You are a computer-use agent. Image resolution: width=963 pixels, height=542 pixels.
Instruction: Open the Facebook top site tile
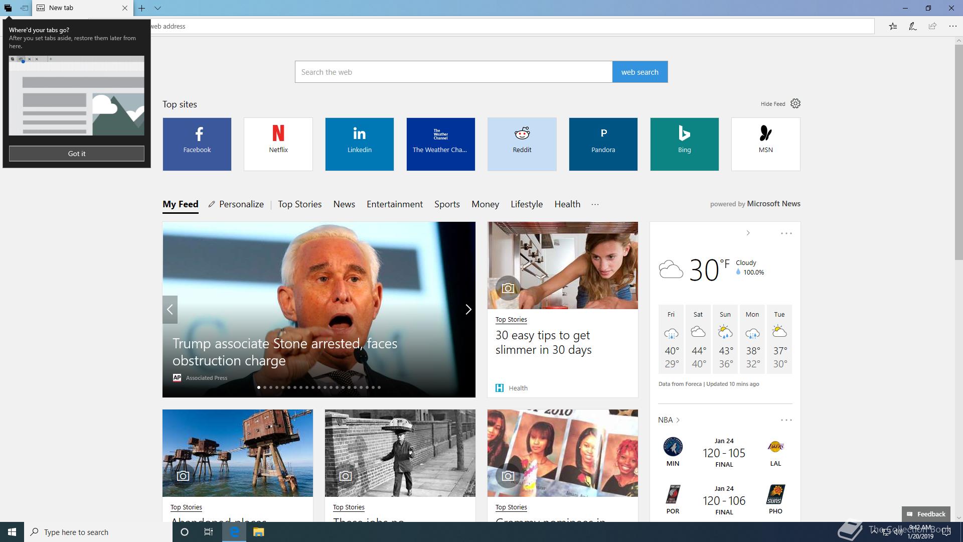(197, 145)
